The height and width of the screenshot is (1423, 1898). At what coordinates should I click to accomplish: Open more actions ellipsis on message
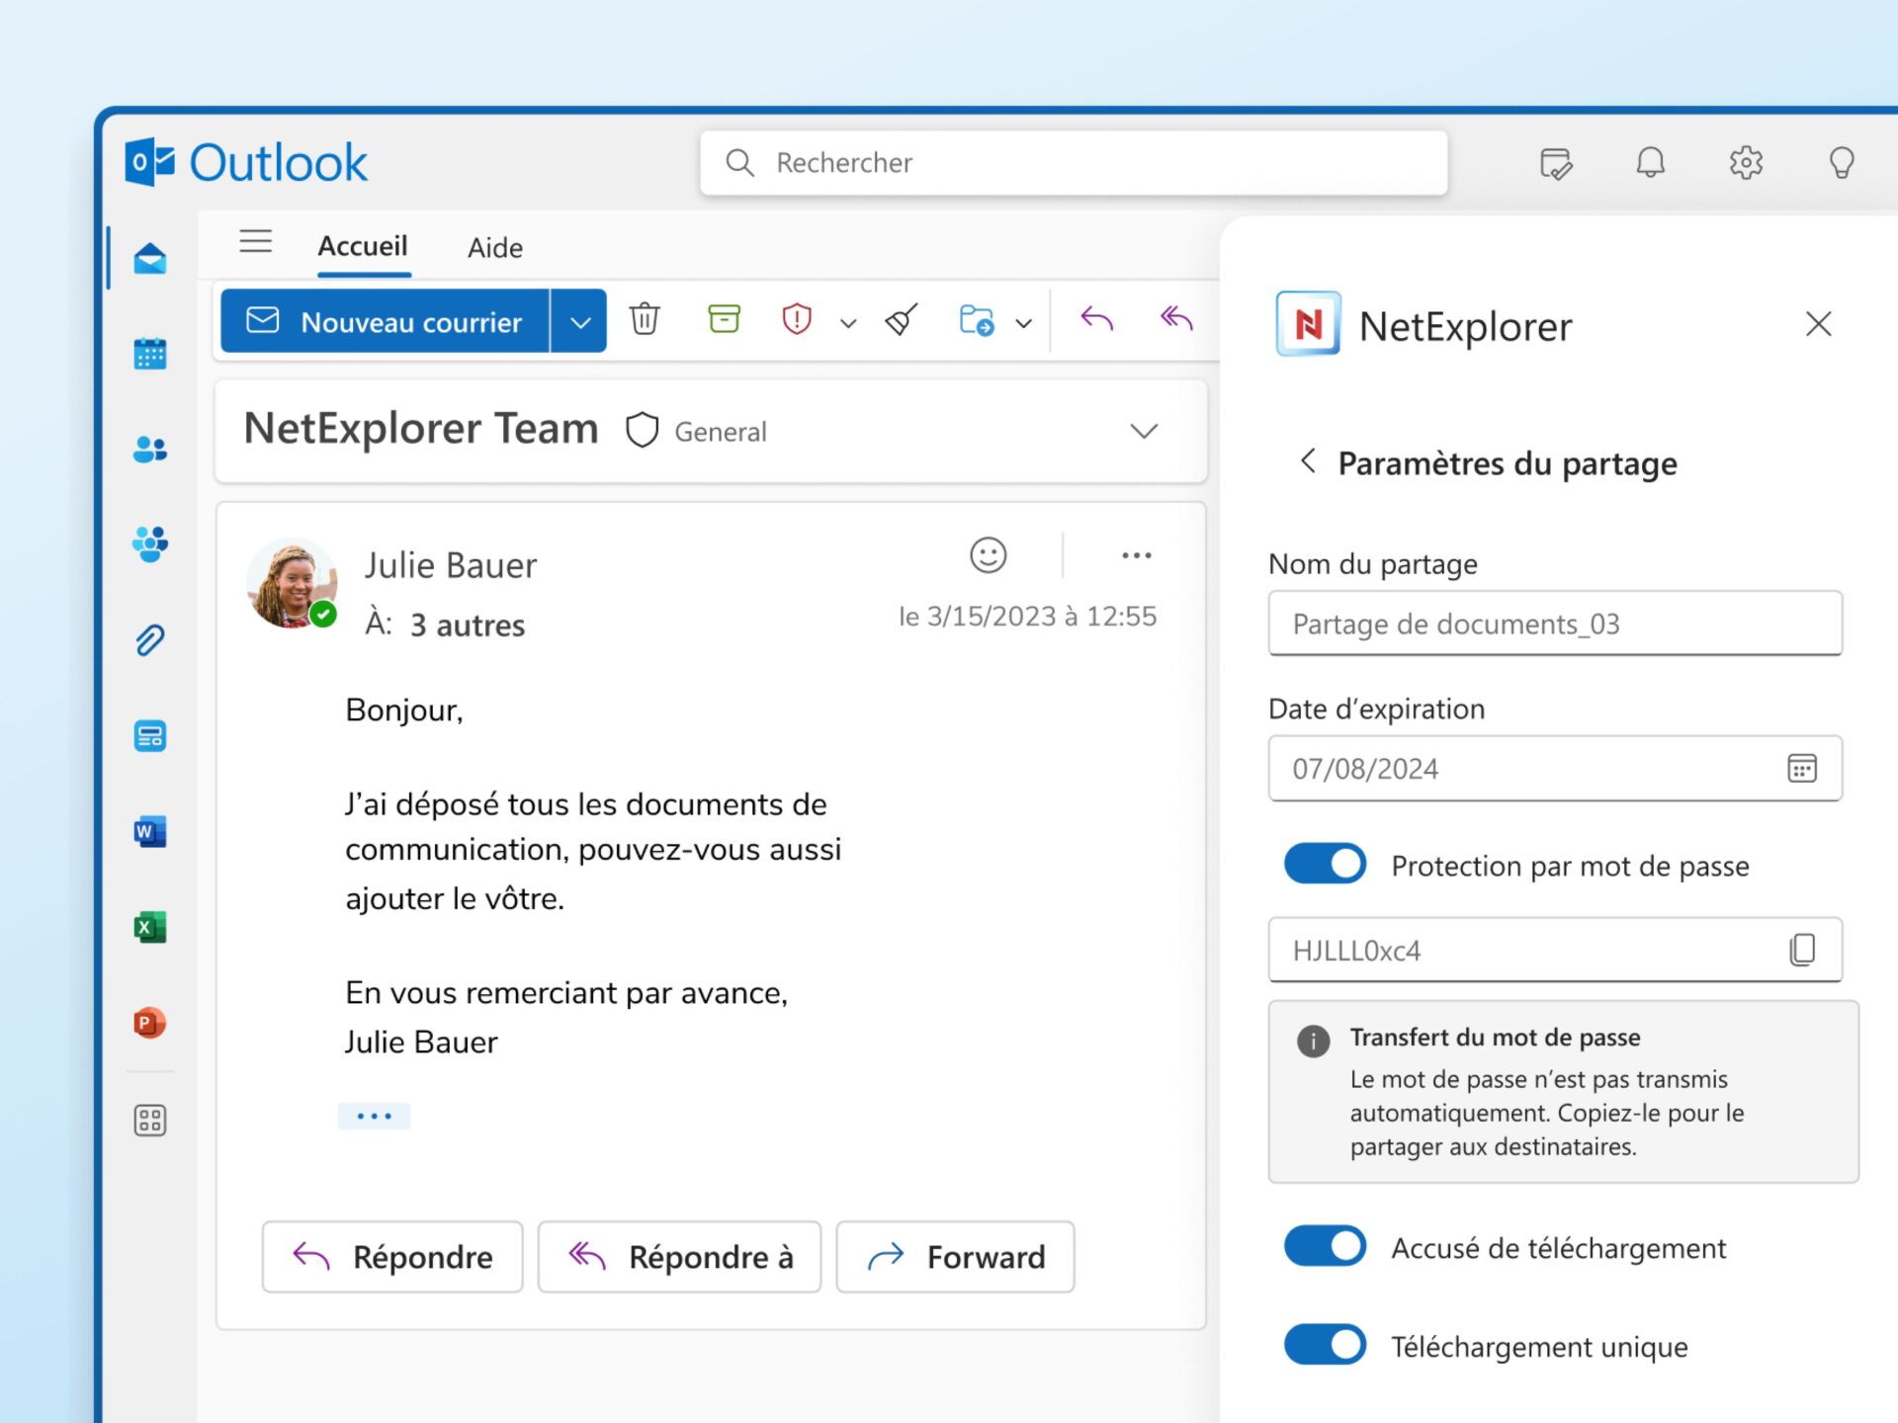1137,555
